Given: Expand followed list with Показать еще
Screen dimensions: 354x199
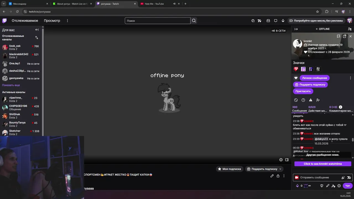Looking at the screenshot, I should (x=11, y=85).
